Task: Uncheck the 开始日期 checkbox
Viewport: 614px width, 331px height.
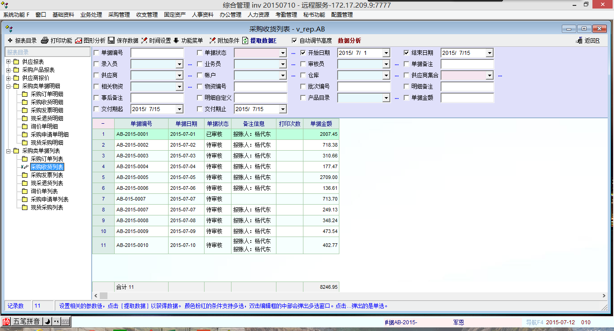Action: tap(303, 53)
